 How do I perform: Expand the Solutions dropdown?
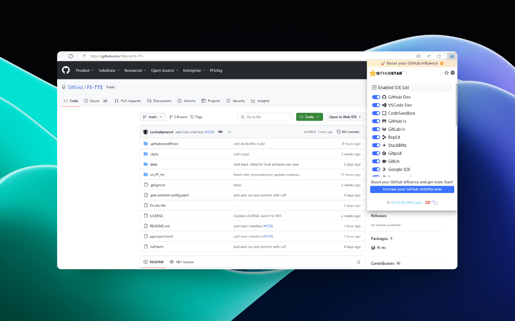(x=109, y=70)
